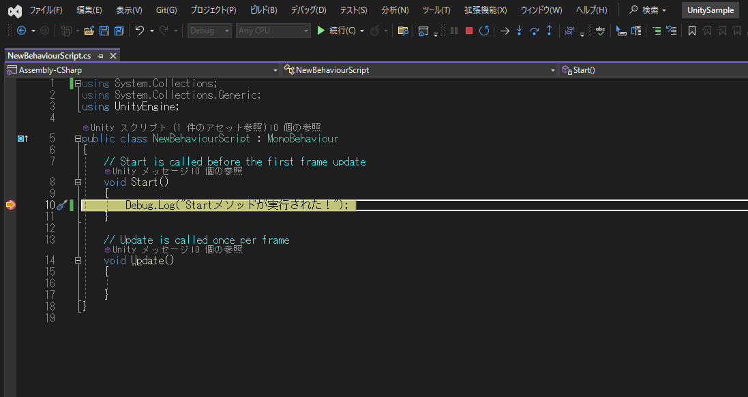Open the 表示(V) menu
The width and height of the screenshot is (748, 397).
(129, 10)
